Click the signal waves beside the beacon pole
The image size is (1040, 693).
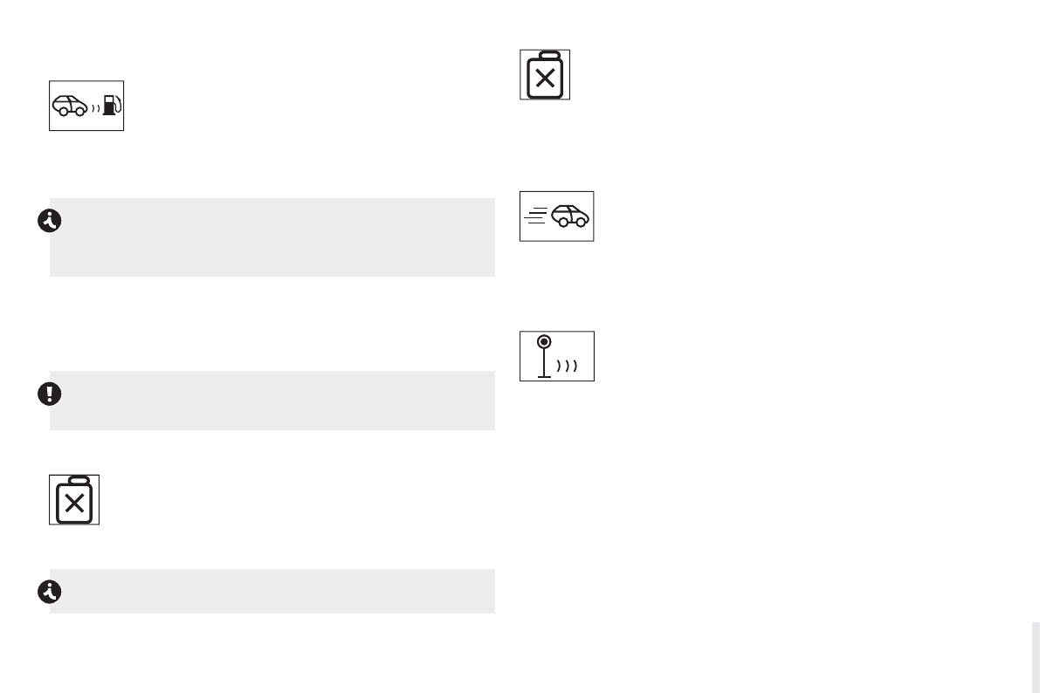click(568, 366)
